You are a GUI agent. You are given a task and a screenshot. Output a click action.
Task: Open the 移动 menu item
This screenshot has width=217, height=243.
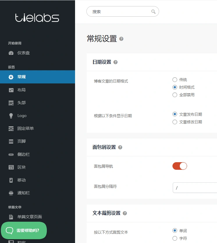click(x=38, y=180)
